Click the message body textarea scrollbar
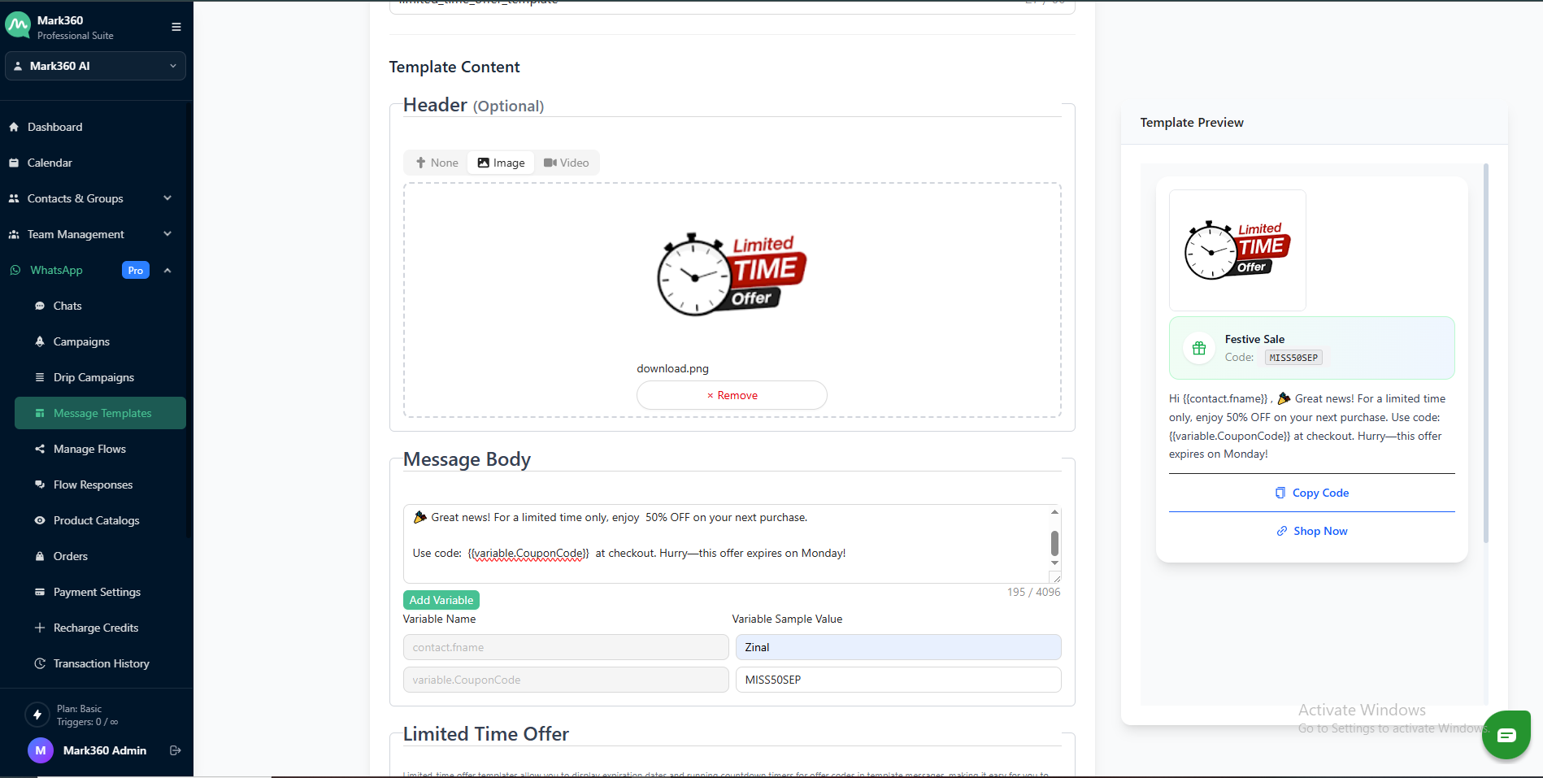 [1054, 542]
